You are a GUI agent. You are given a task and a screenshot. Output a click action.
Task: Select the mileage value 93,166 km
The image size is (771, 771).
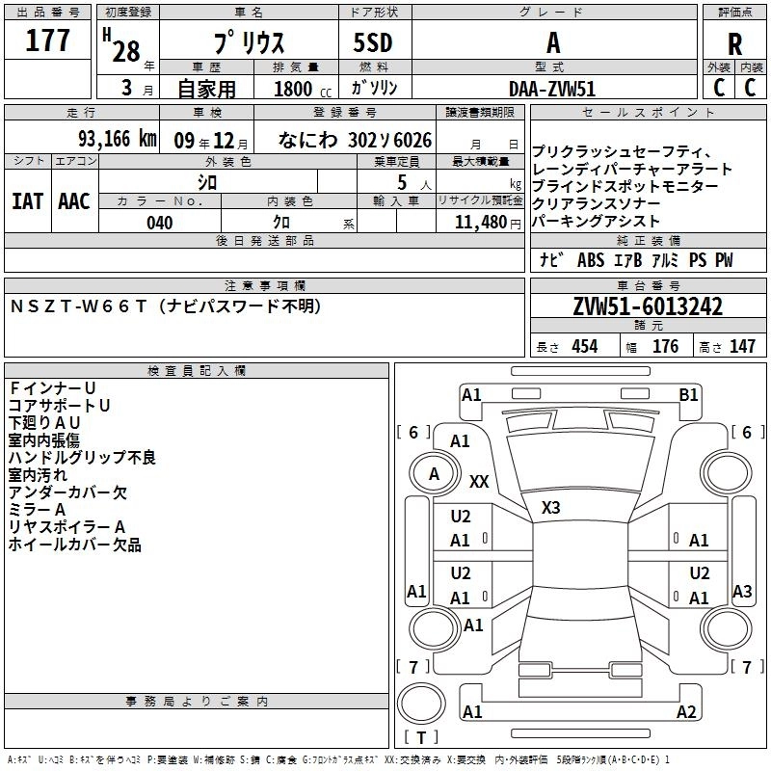pos(118,139)
